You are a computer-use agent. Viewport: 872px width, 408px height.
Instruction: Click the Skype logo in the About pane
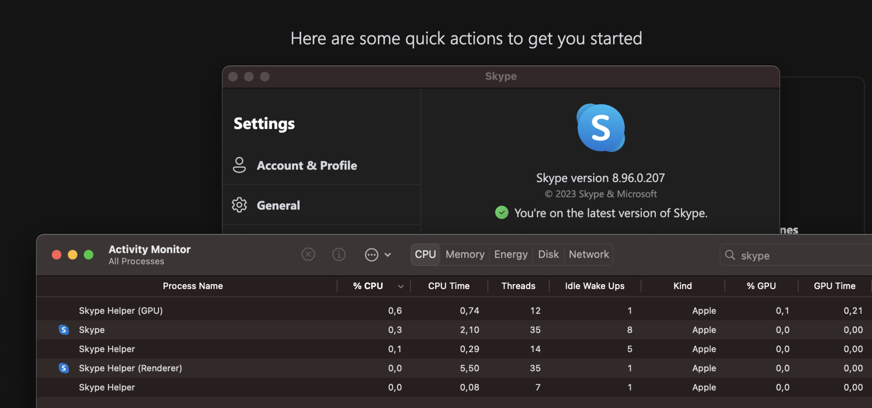click(x=601, y=128)
